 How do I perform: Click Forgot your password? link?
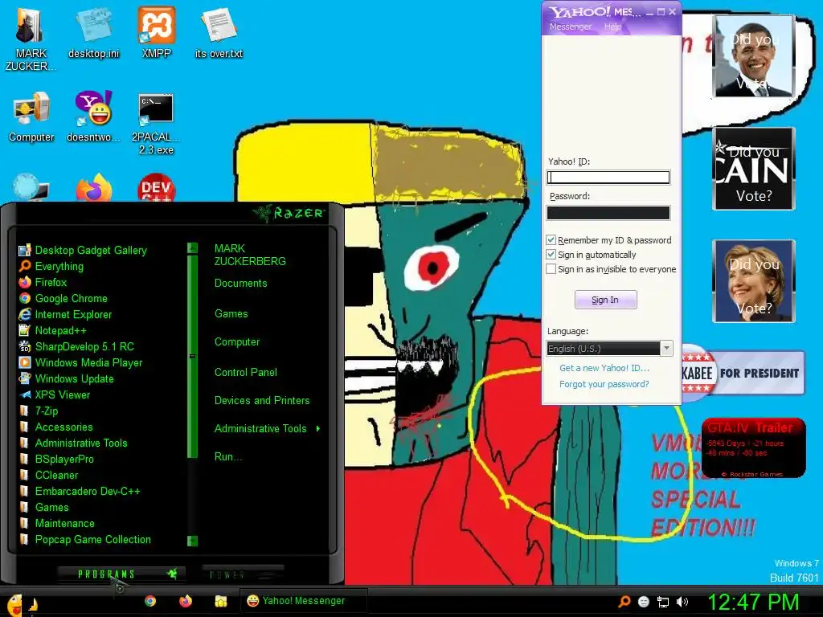604,384
